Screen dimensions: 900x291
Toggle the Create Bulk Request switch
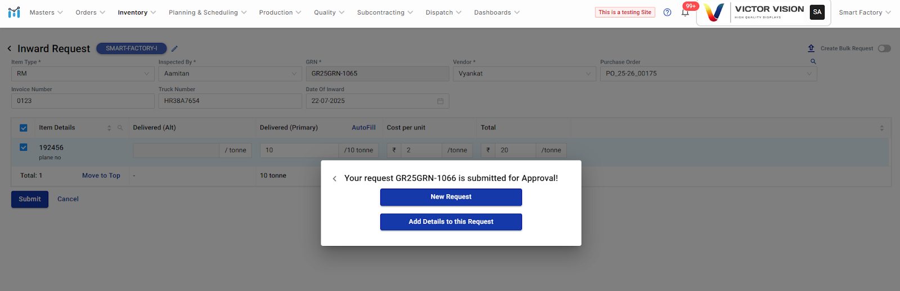coord(884,48)
